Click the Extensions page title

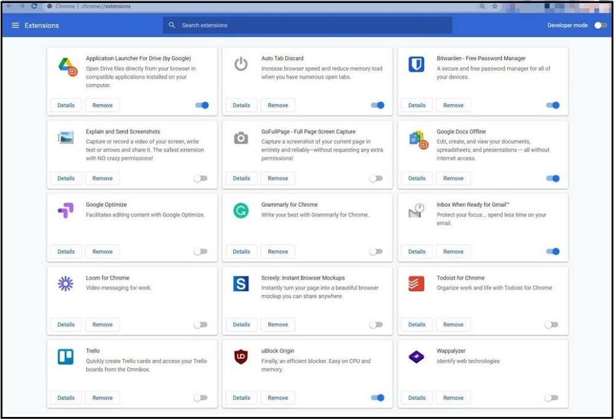click(x=42, y=25)
